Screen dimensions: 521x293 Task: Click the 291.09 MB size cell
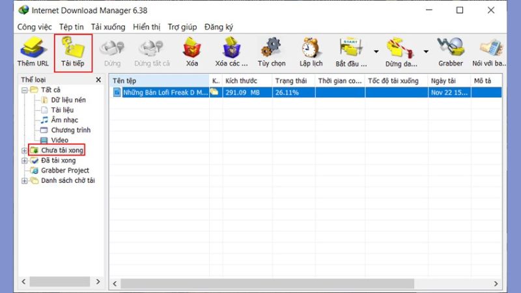click(x=247, y=92)
